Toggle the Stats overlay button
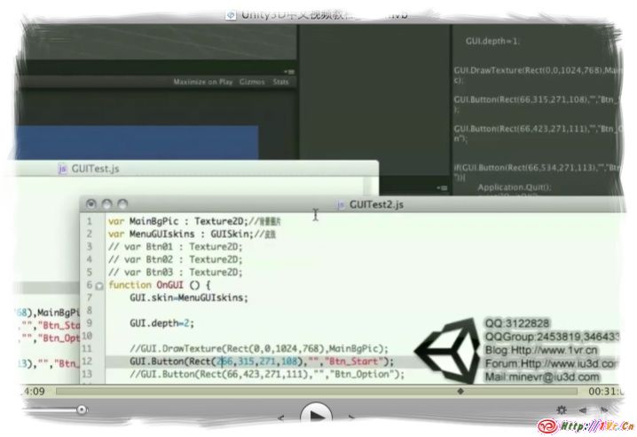This screenshot has height=437, width=637. pyautogui.click(x=280, y=82)
